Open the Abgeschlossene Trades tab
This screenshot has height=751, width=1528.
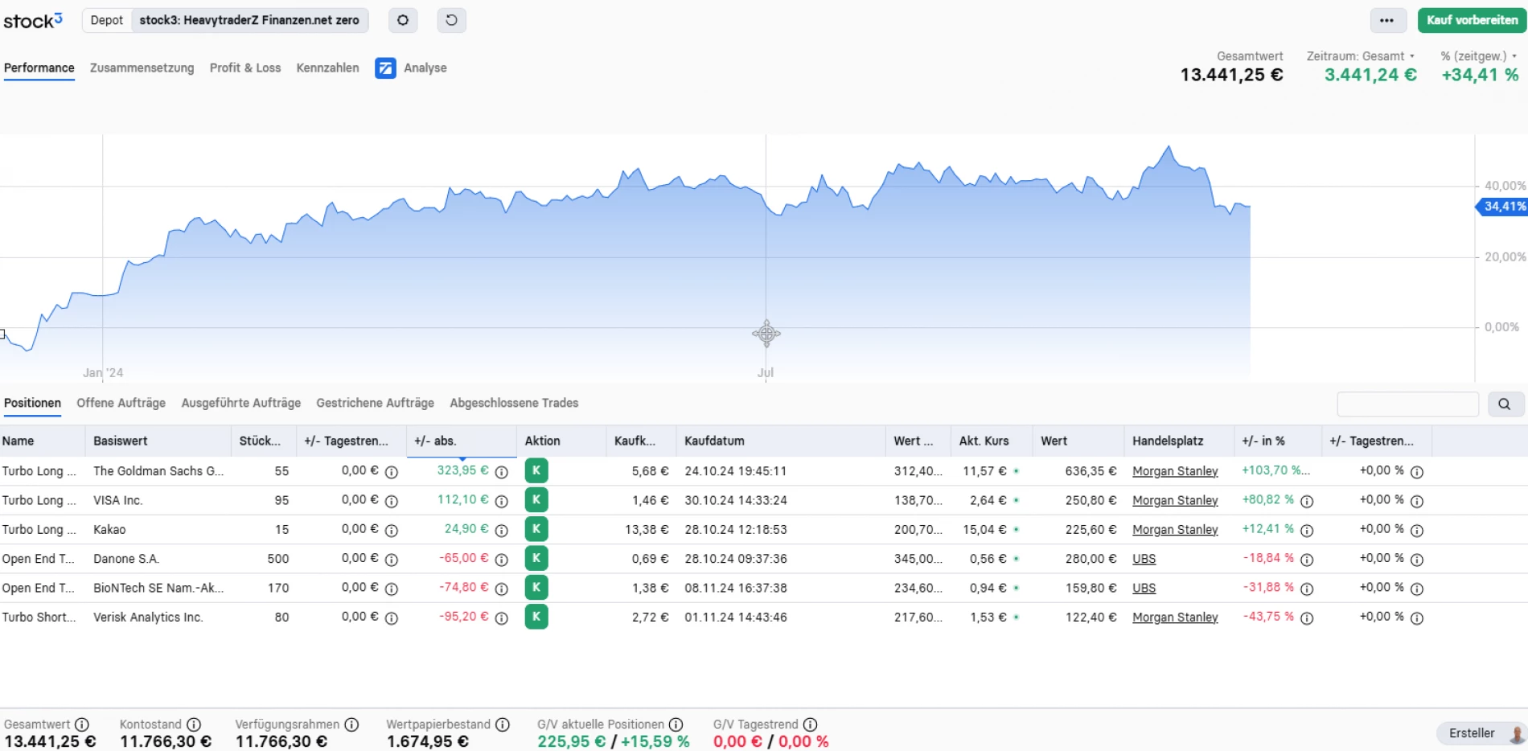coord(514,403)
